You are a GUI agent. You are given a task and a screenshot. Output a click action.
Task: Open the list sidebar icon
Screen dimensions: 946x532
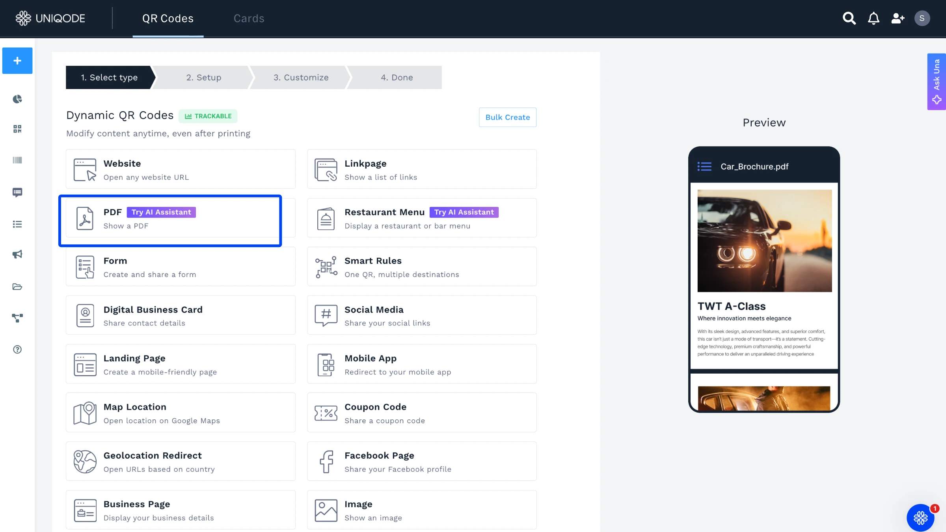[17, 224]
